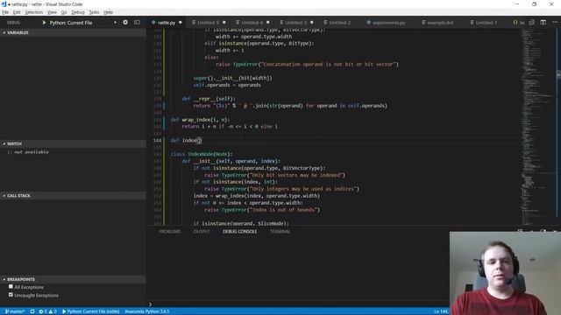Close Untitled-3 tab via its dot icon

pos(312,23)
